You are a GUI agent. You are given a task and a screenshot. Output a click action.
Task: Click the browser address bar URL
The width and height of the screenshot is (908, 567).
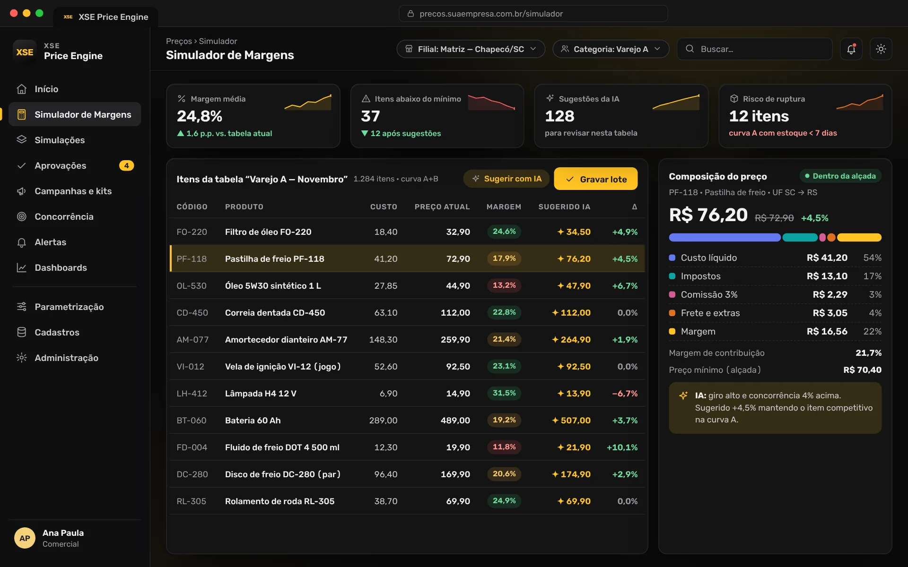(x=533, y=14)
